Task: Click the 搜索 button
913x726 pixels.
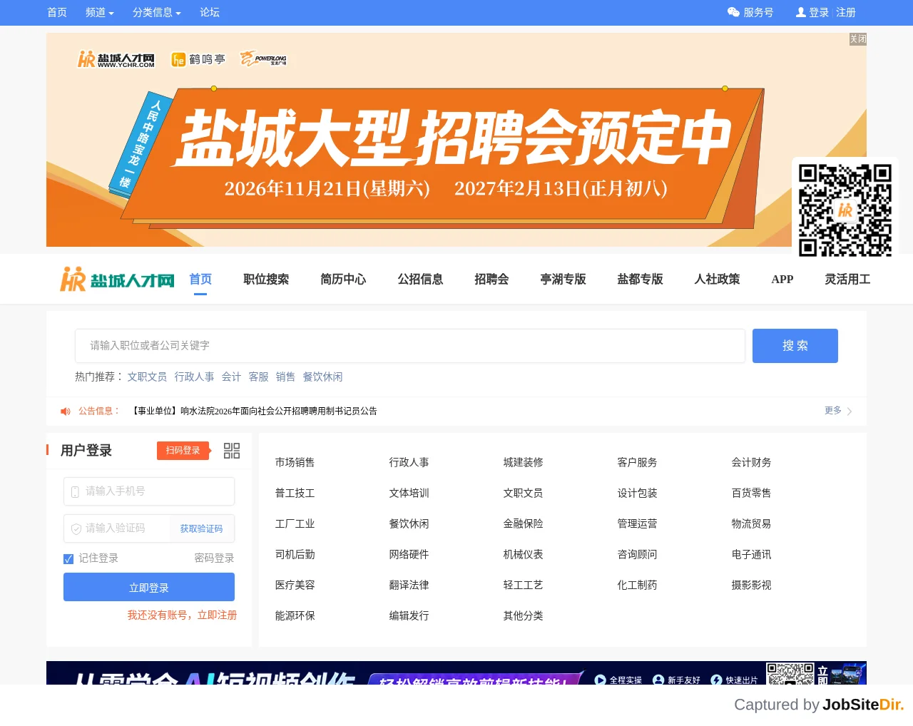Action: (795, 346)
